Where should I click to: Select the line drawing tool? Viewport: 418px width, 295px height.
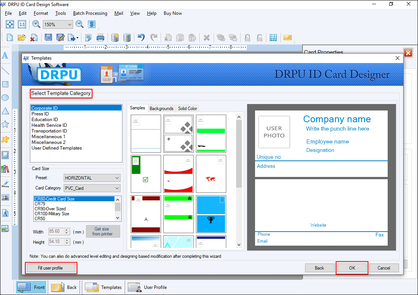[5, 71]
